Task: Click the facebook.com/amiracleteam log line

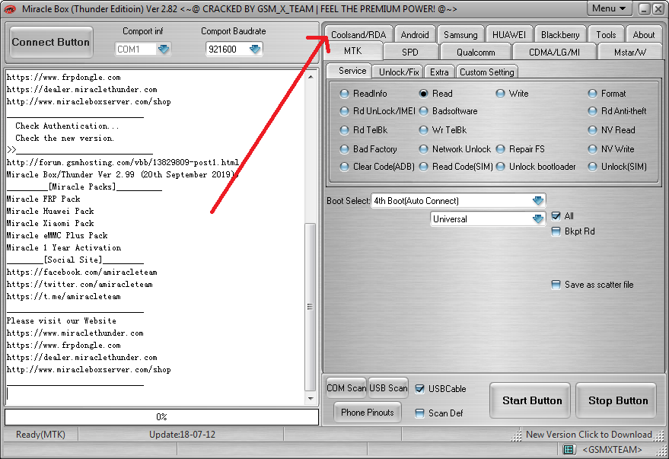Action: 82,273
